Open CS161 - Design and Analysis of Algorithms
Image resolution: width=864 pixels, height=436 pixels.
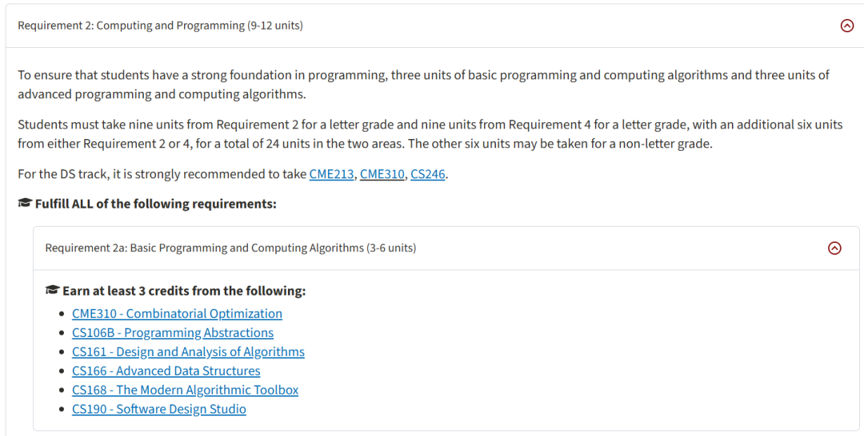click(x=188, y=352)
